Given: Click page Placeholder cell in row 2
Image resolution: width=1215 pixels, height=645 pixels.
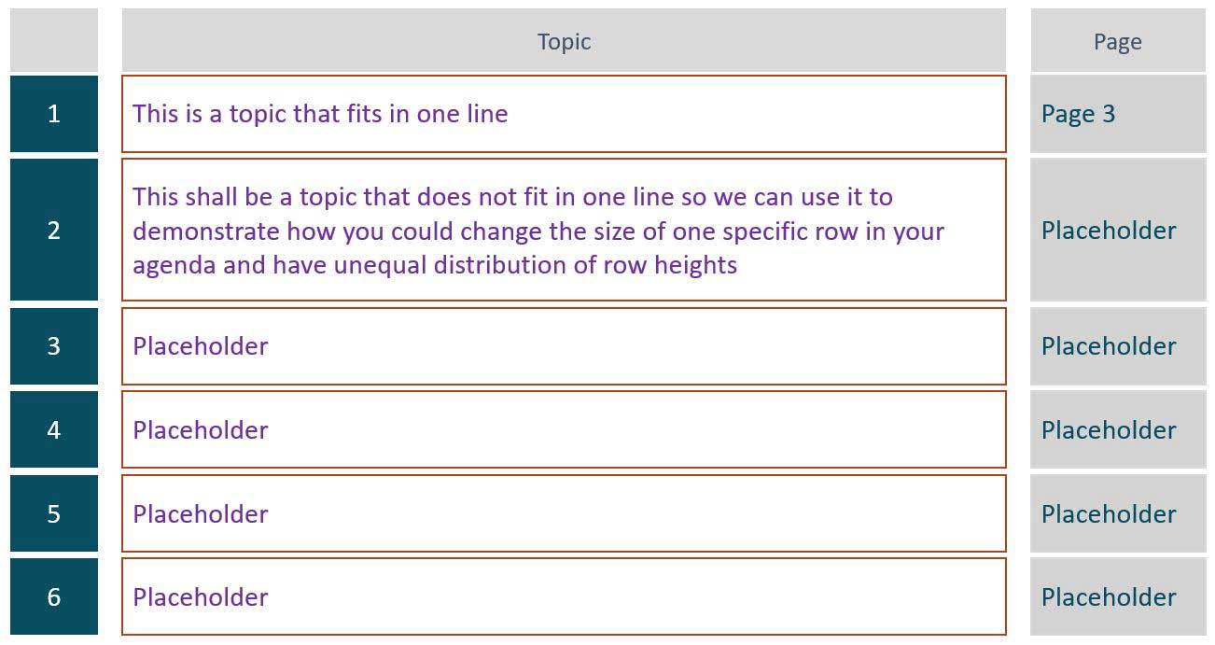Looking at the screenshot, I should pyautogui.click(x=1118, y=230).
